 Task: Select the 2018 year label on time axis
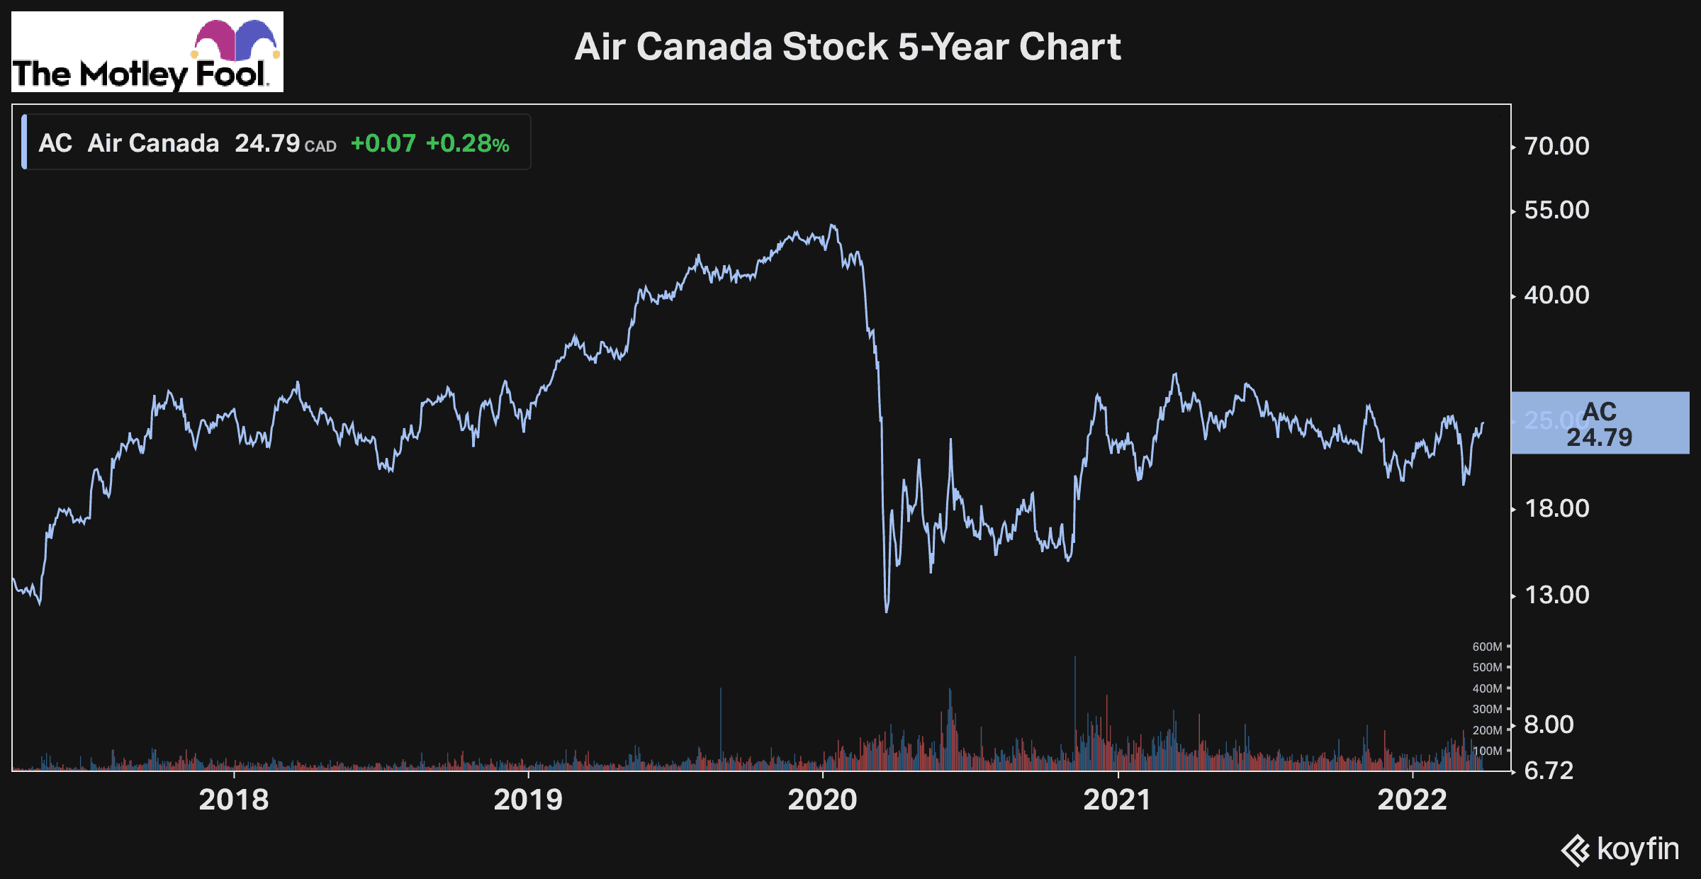234,800
